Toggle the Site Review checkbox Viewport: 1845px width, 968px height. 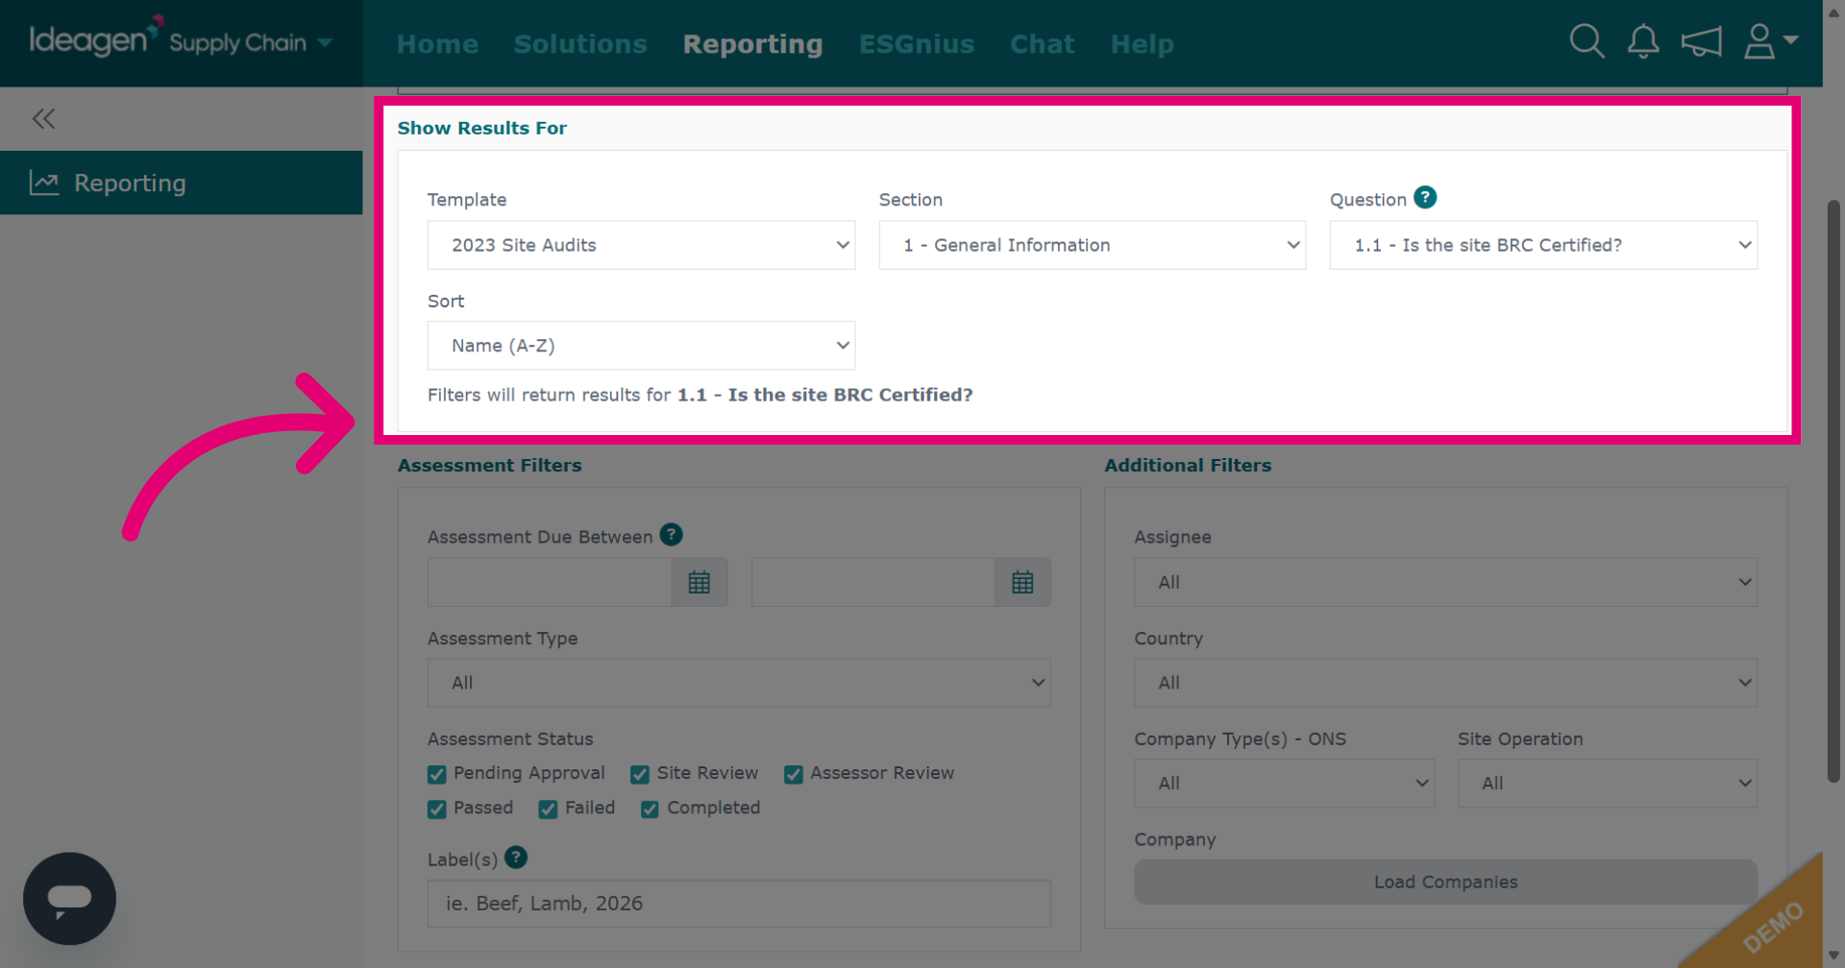pyautogui.click(x=640, y=774)
